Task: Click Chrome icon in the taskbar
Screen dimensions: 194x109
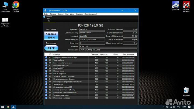Action: pyautogui.click(x=8, y=107)
